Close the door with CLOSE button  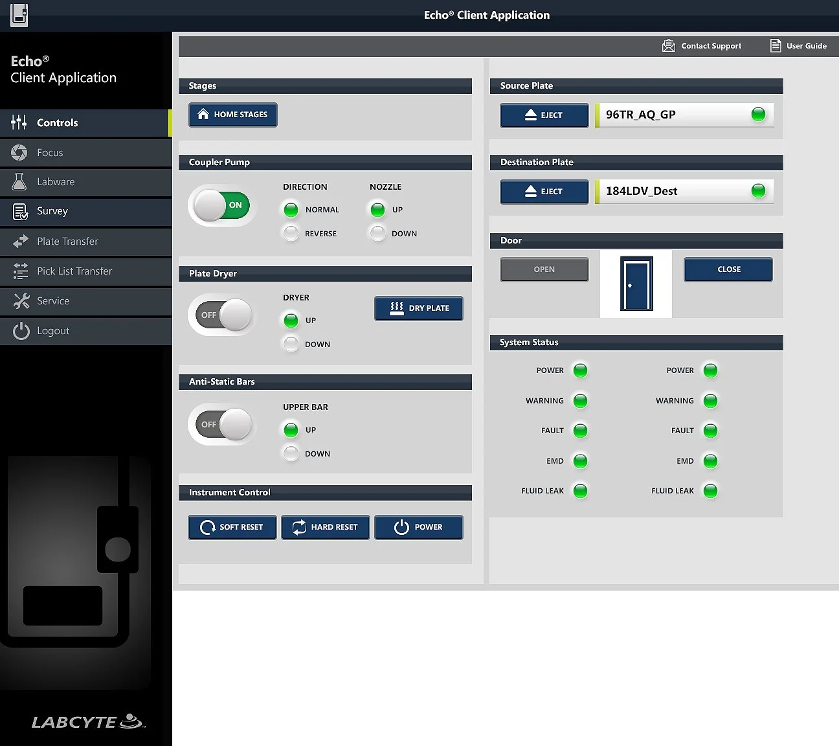728,269
